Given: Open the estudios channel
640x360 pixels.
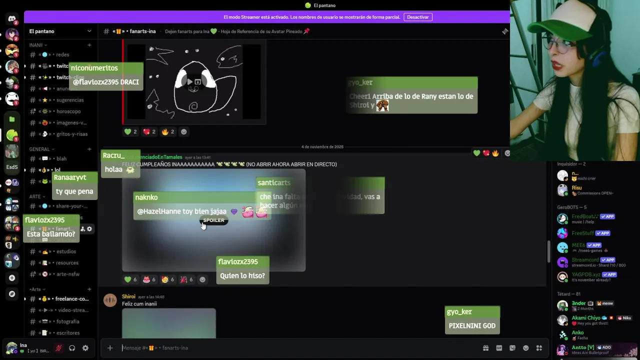Looking at the screenshot, I should [60, 251].
